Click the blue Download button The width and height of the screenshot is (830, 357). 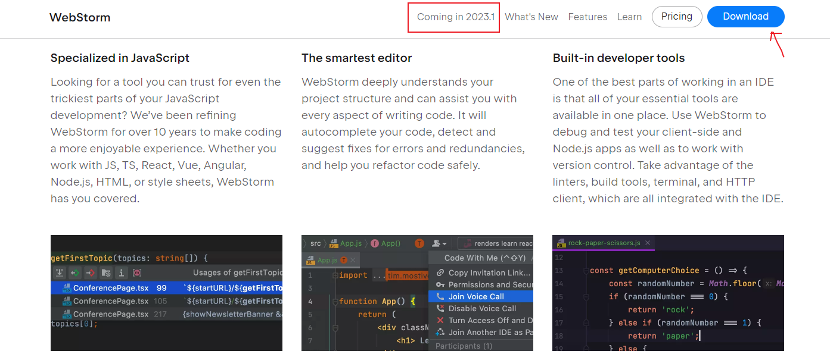pyautogui.click(x=745, y=17)
